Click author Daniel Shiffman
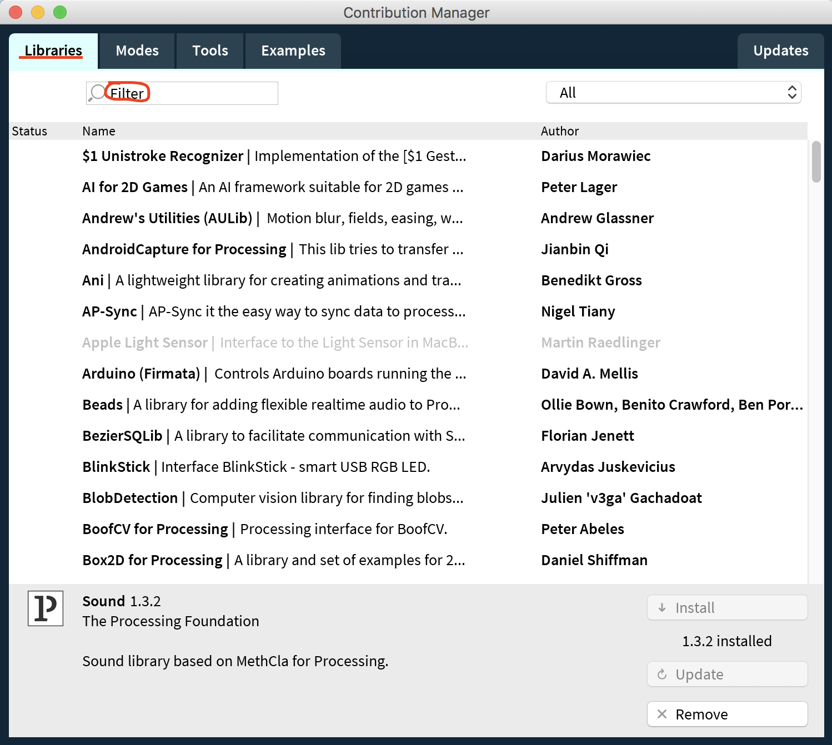832x745 pixels. (x=594, y=560)
